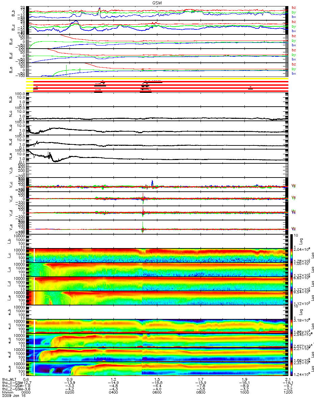Click the e_a electron spectrogram panel
Screen dimensions: 314x405
point(157,341)
